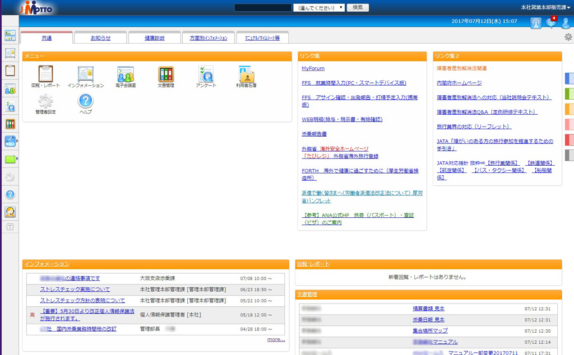Open the 回覧・レポート menu icon

(x=45, y=74)
